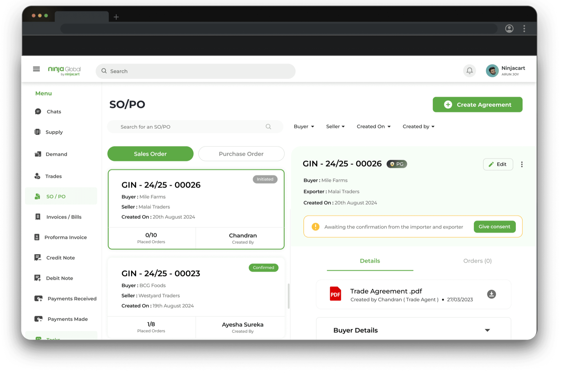Expand the Seller filter dropdown
Screen dimensions: 561x382
pyautogui.click(x=336, y=126)
